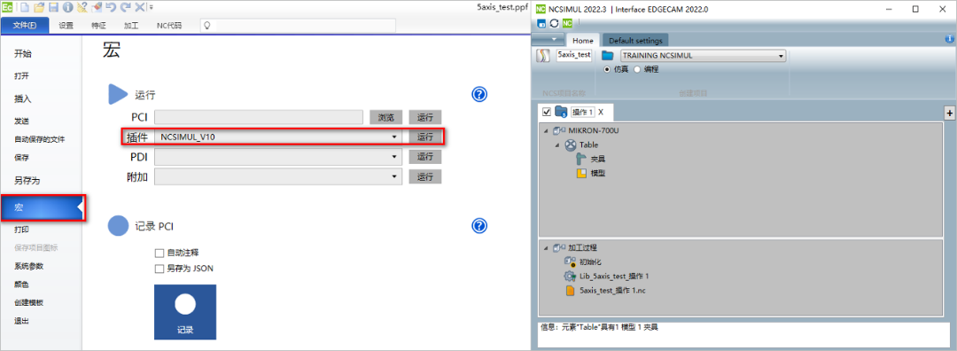Select 系统参数 in the file menu
The height and width of the screenshot is (351, 957).
click(x=28, y=266)
